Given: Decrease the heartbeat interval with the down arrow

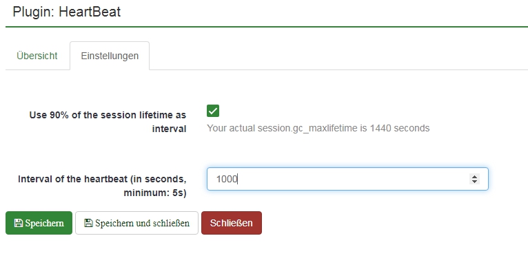Looking at the screenshot, I should tap(474, 182).
